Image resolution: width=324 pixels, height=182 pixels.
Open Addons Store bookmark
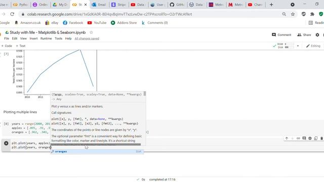(x=124, y=23)
